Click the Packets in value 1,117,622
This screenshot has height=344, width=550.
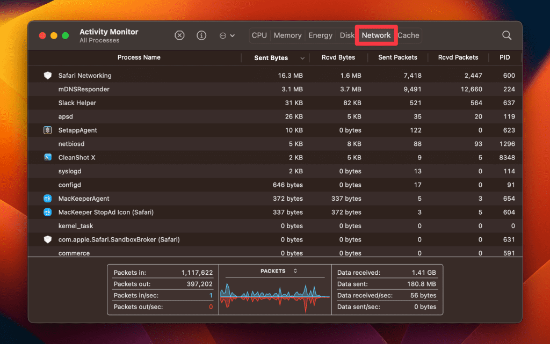pyautogui.click(x=197, y=273)
